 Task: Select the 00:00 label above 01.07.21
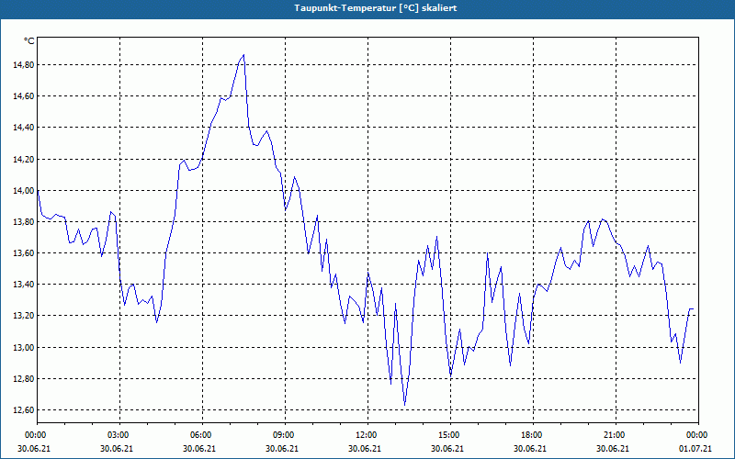(698, 435)
